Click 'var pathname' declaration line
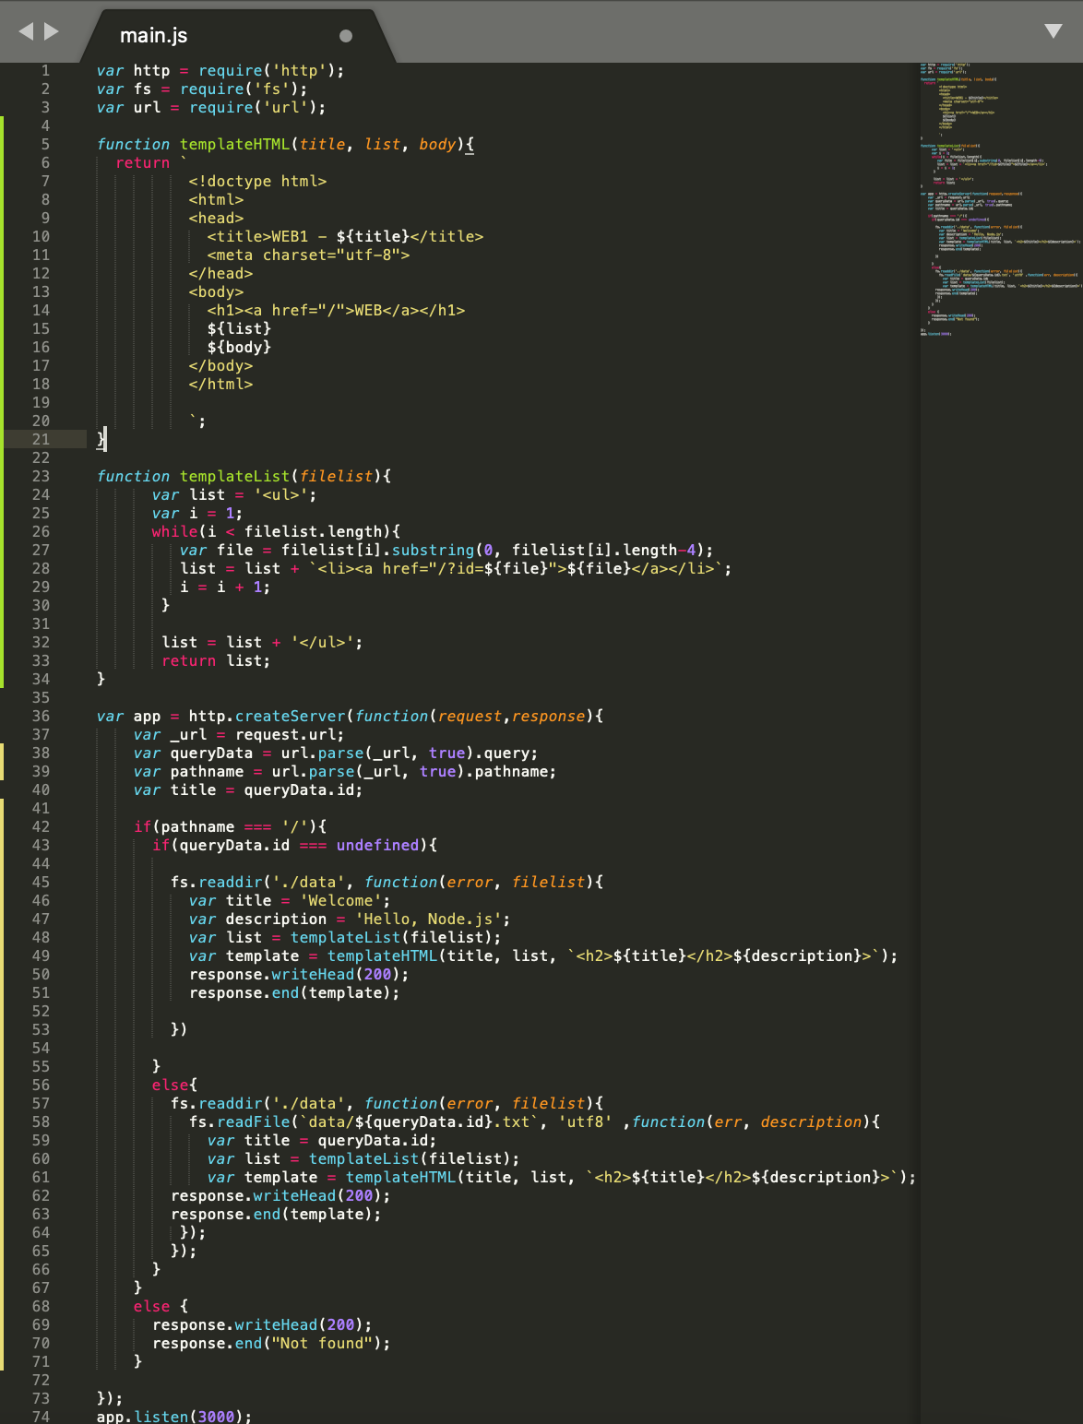This screenshot has width=1083, height=1424. [x=345, y=771]
